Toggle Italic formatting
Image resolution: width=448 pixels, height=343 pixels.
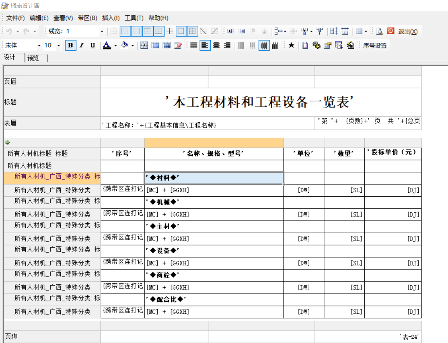82,46
